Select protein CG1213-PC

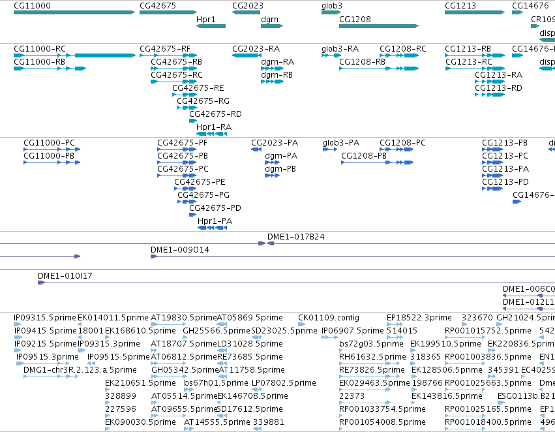pyautogui.click(x=505, y=156)
